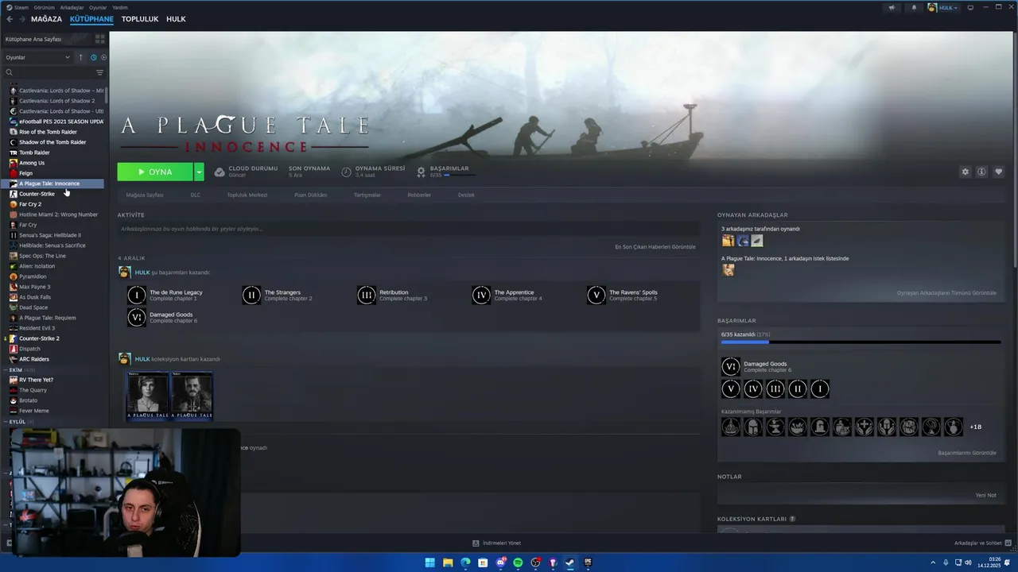
Task: Open Oyunlar category dropdown
Action: (38, 57)
